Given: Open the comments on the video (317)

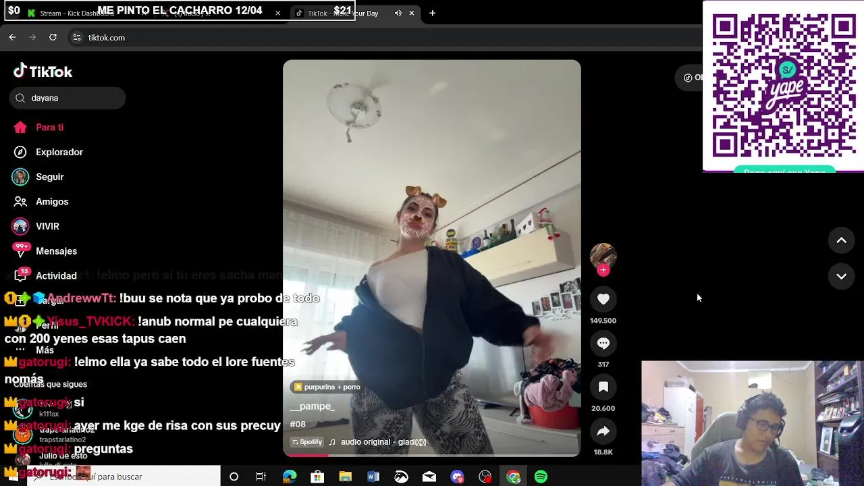Looking at the screenshot, I should tap(603, 344).
